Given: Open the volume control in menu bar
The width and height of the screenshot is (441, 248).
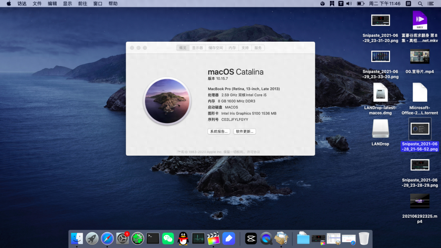Looking at the screenshot, I should (x=349, y=4).
